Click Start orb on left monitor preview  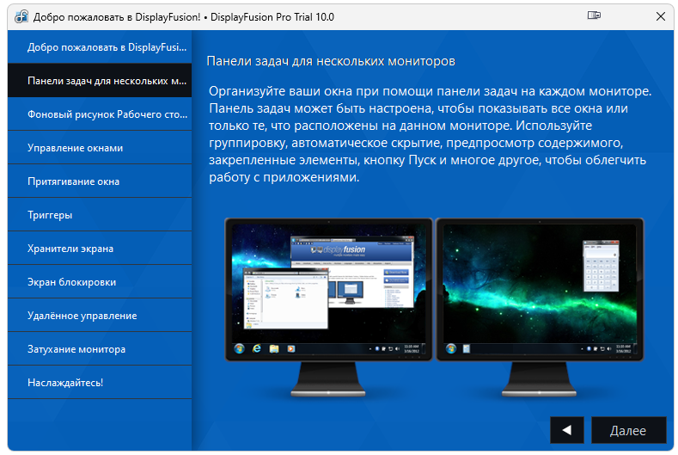(239, 348)
